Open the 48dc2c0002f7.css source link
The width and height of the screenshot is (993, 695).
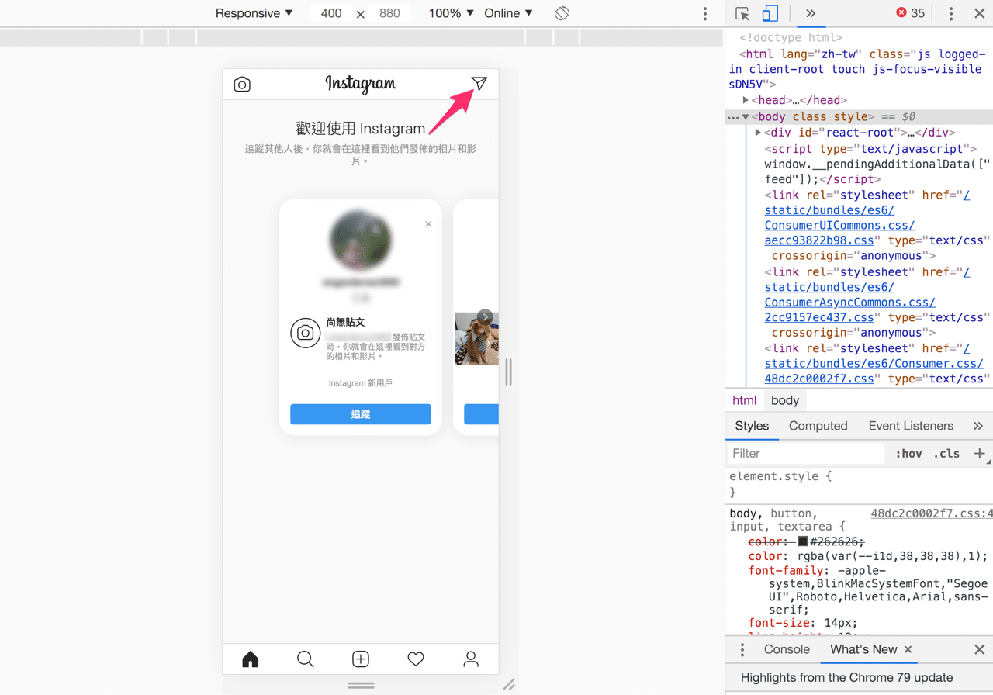(931, 513)
